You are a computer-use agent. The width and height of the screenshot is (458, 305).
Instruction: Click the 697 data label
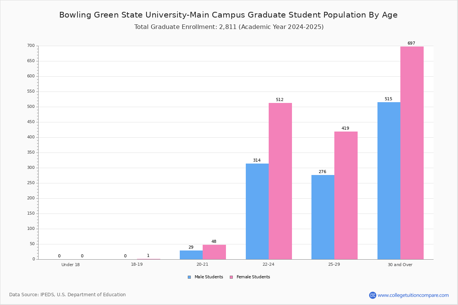tap(411, 43)
